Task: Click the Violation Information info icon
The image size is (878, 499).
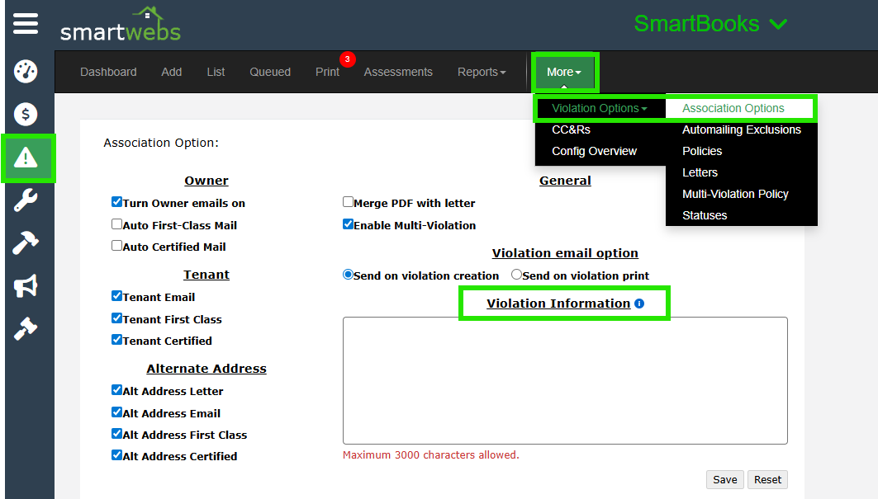Action: click(x=639, y=304)
